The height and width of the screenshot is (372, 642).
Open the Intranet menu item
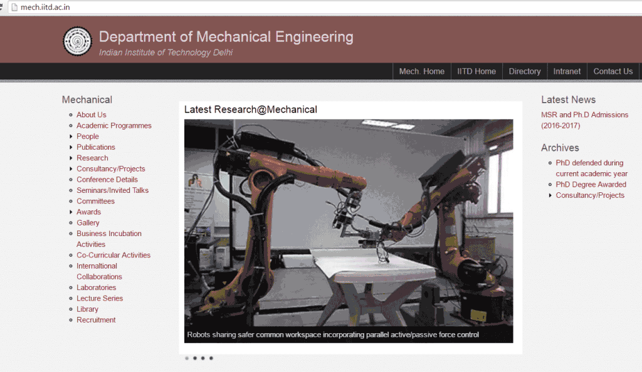coord(567,71)
